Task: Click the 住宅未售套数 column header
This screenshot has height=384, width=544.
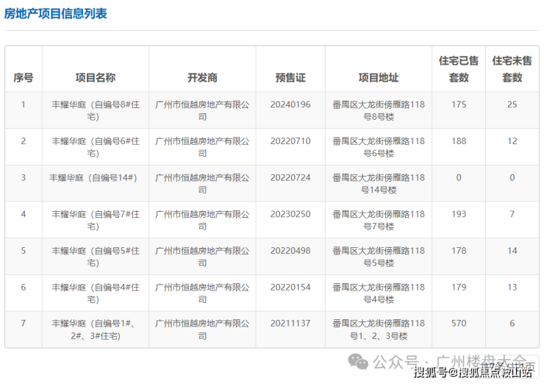Action: coord(512,69)
